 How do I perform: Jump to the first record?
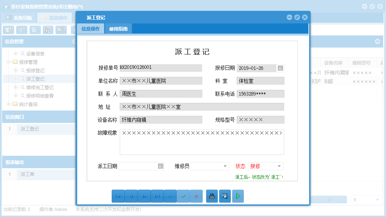point(118,196)
